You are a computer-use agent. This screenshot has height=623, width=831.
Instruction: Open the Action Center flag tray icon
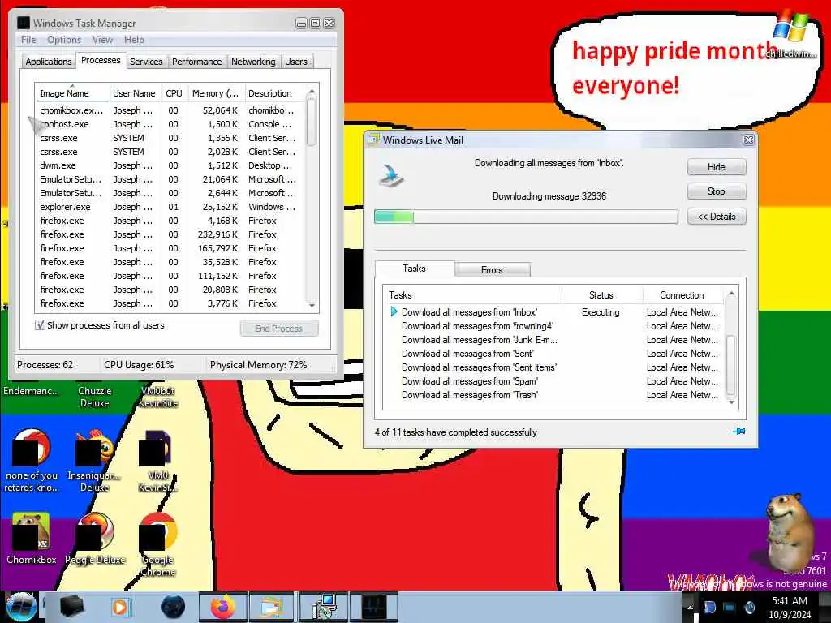(x=709, y=607)
